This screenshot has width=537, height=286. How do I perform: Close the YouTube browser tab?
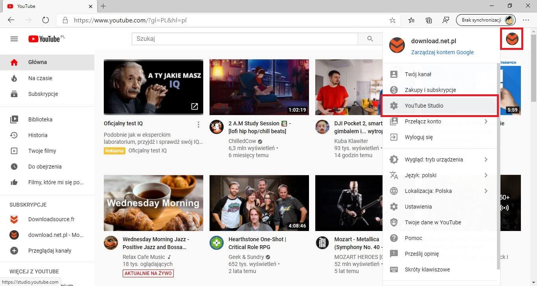tap(90, 6)
